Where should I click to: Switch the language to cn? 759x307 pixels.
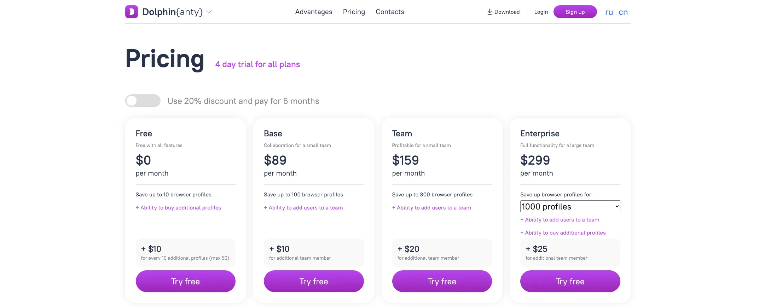pyautogui.click(x=623, y=12)
